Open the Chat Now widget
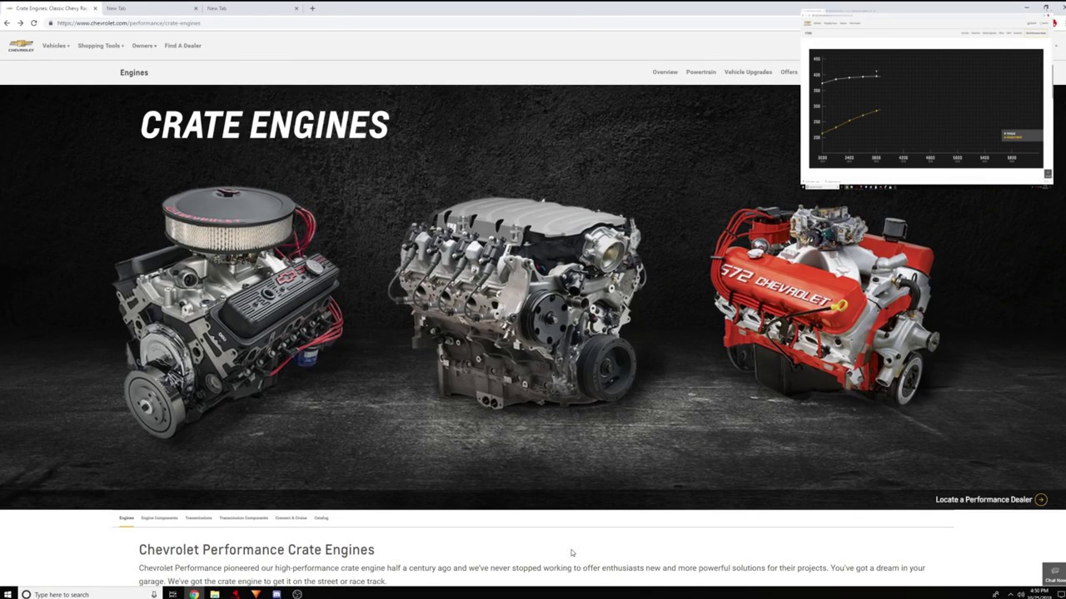 click(1054, 574)
